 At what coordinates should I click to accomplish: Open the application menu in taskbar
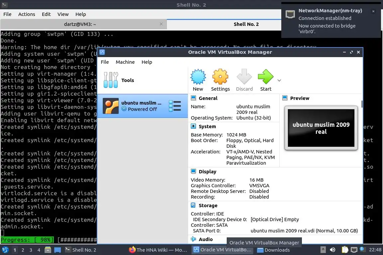5,250
